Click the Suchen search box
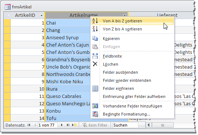Screen dimensions: 198x135 pos(125,125)
